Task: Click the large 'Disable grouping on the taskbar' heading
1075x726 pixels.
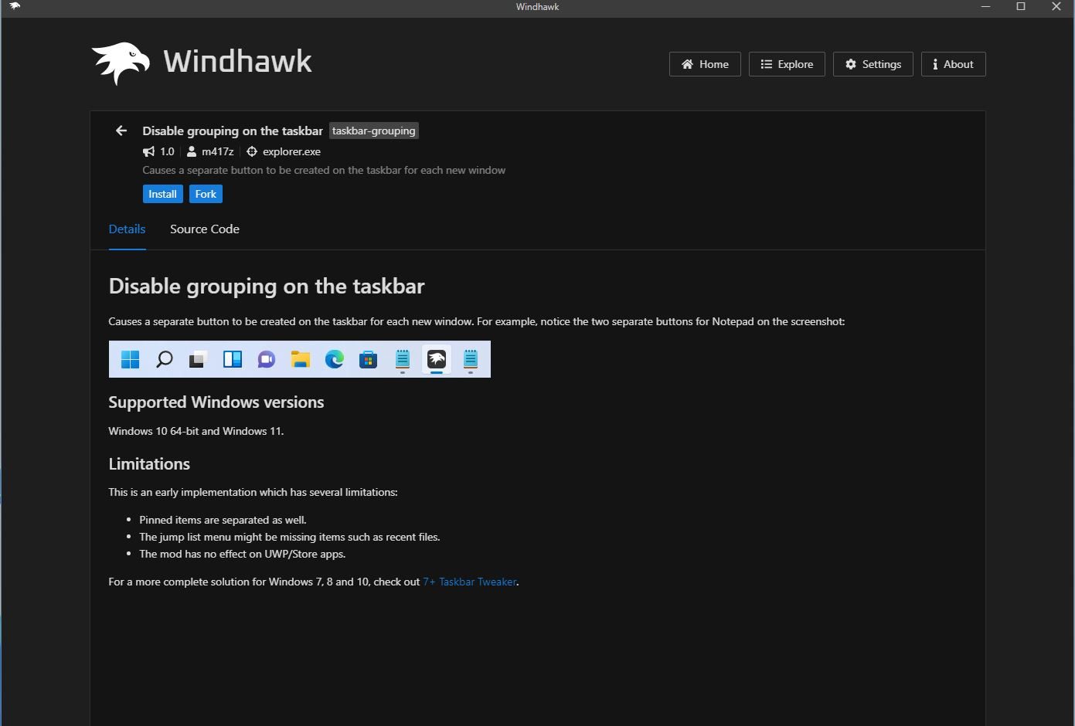Action: 267,287
